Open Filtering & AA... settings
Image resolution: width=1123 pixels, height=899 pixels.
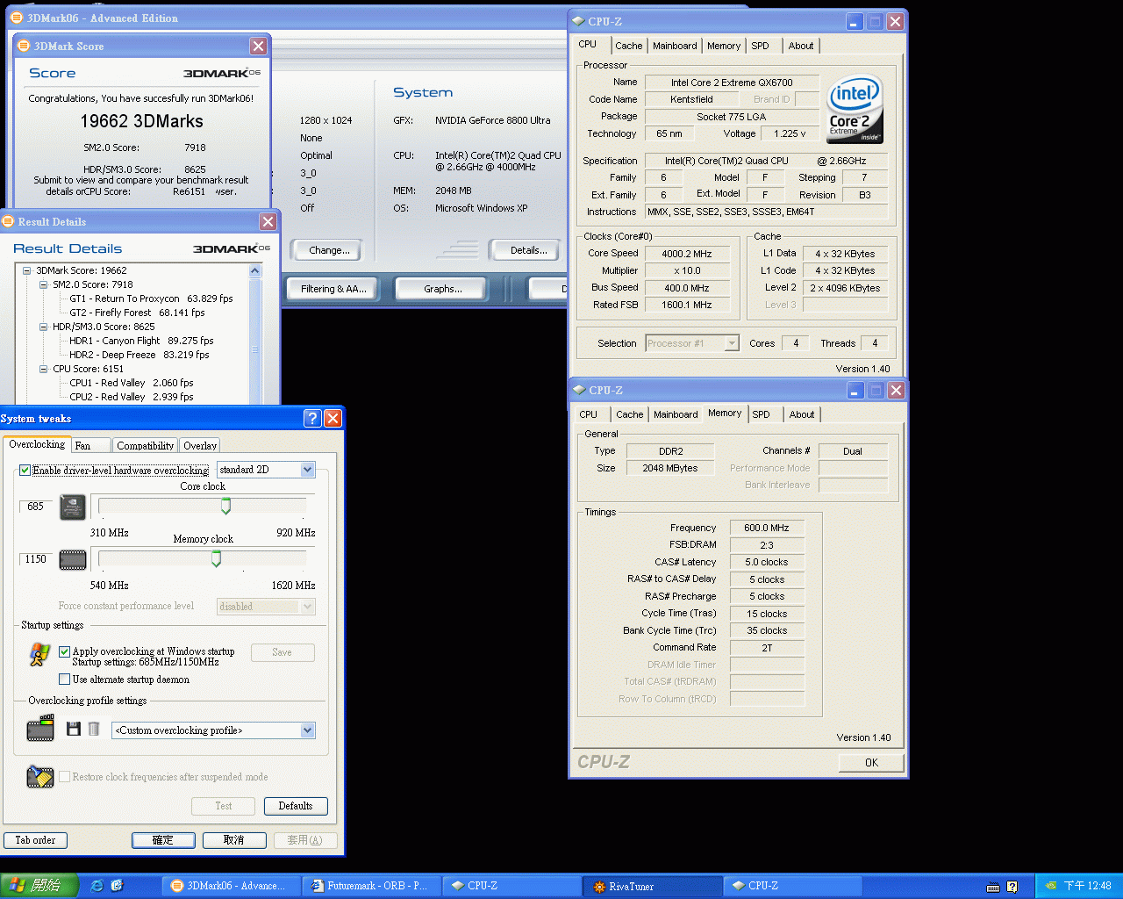(x=333, y=289)
